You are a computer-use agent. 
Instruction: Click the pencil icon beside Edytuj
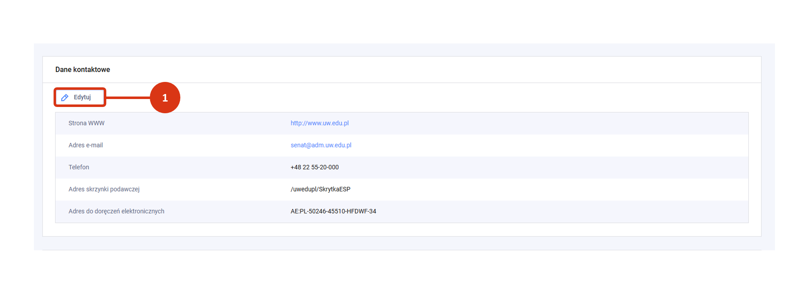click(65, 97)
